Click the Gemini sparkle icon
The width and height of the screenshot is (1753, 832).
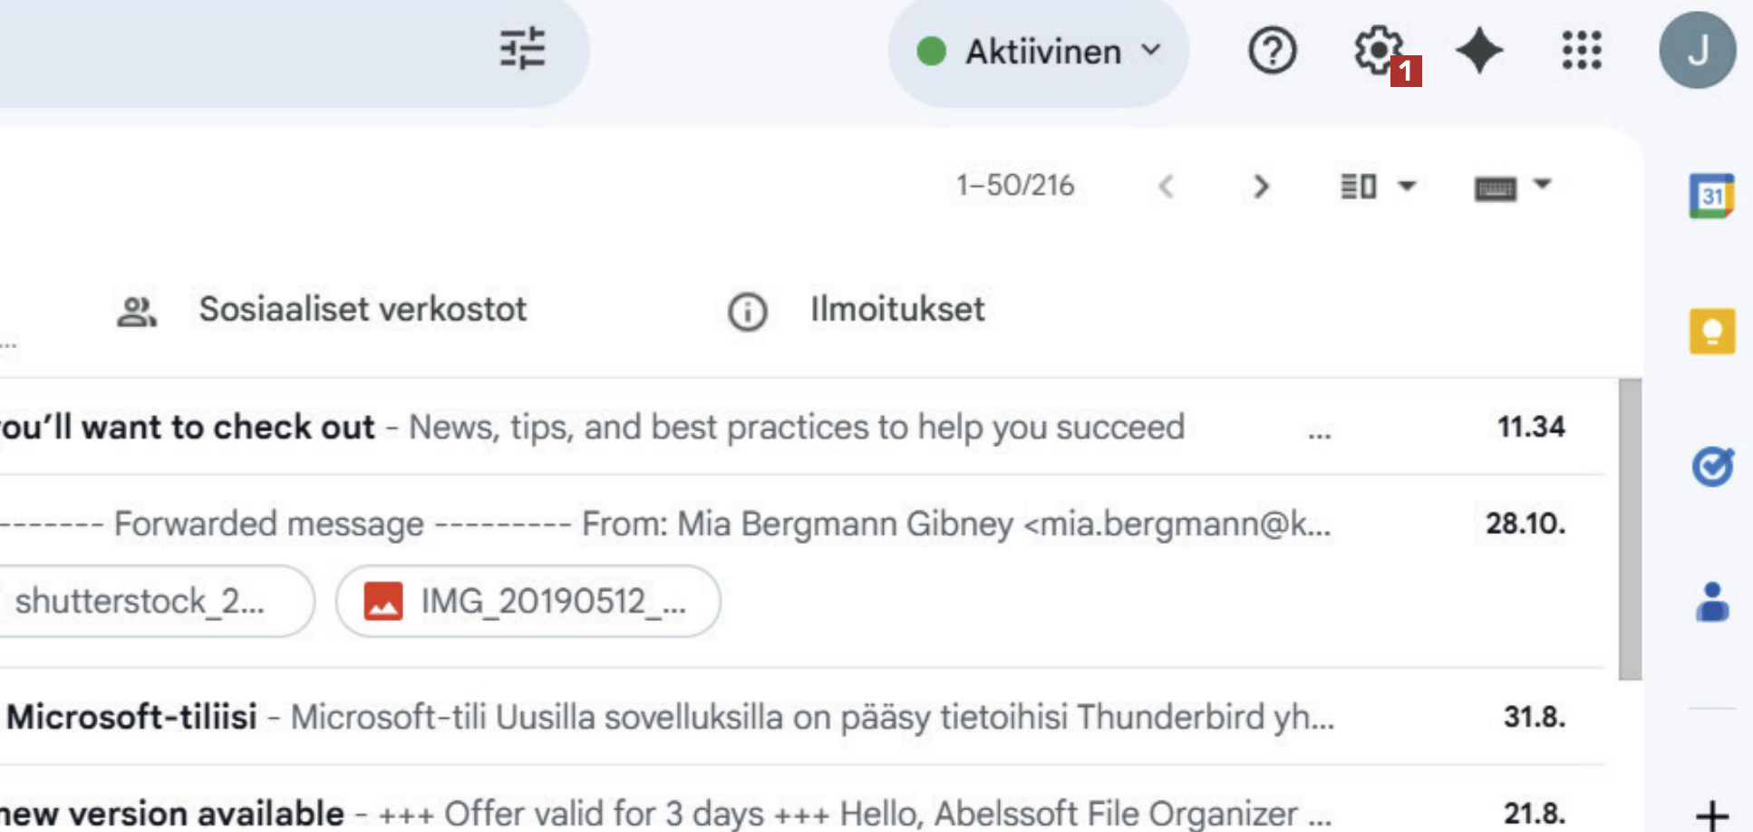1478,51
